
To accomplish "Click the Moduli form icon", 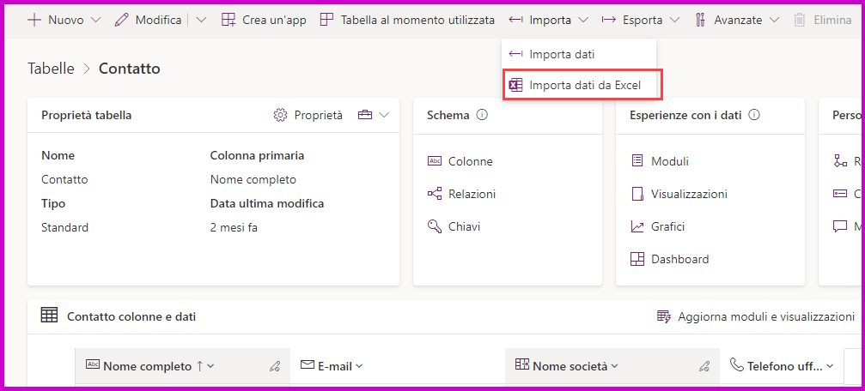I will click(x=637, y=161).
